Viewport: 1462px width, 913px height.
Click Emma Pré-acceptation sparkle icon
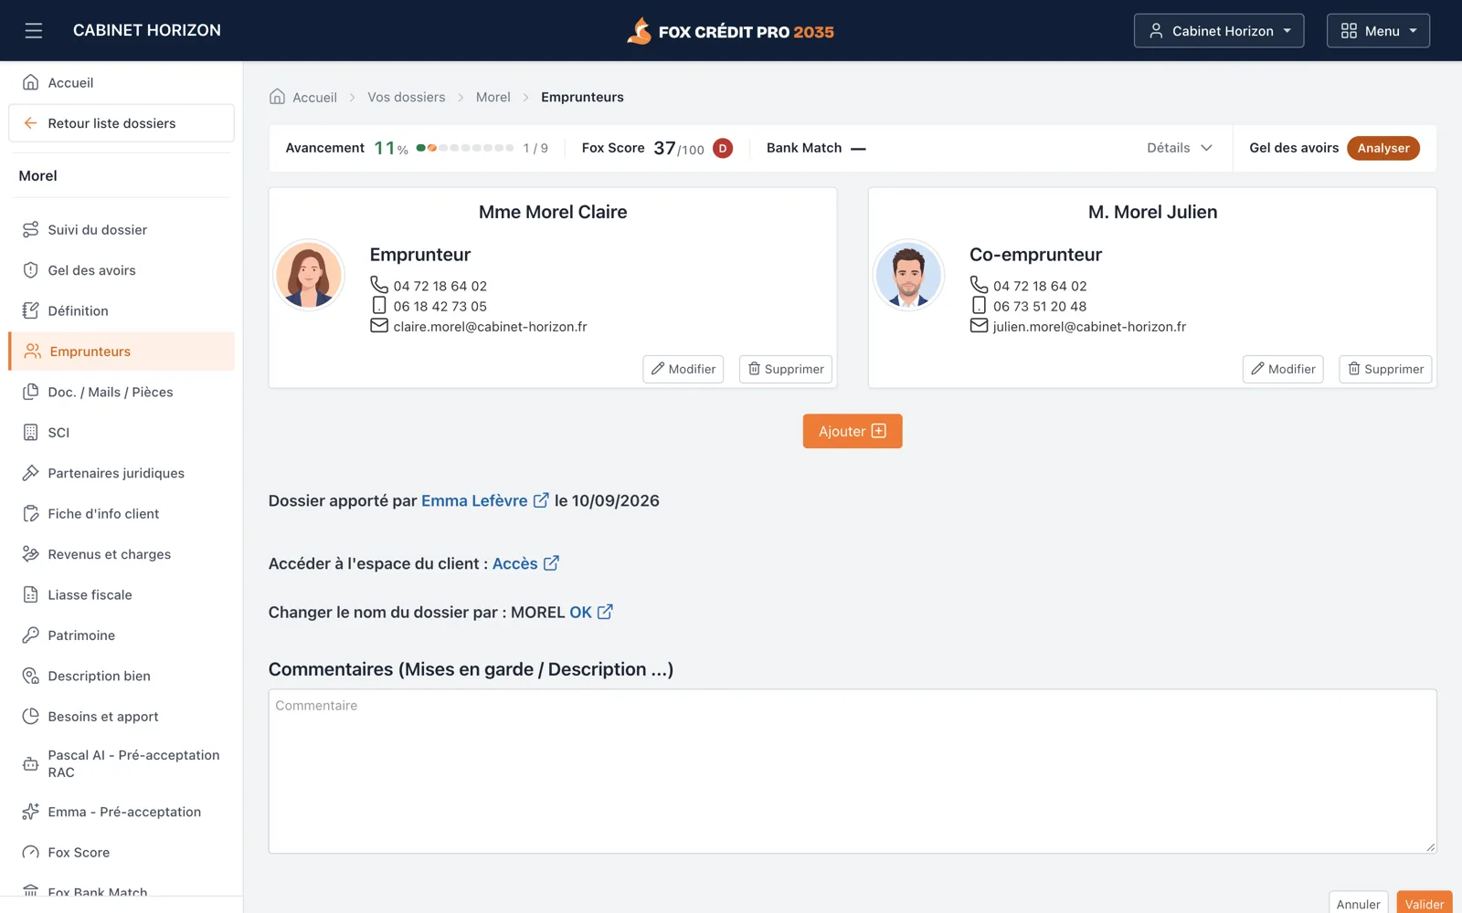pyautogui.click(x=30, y=812)
